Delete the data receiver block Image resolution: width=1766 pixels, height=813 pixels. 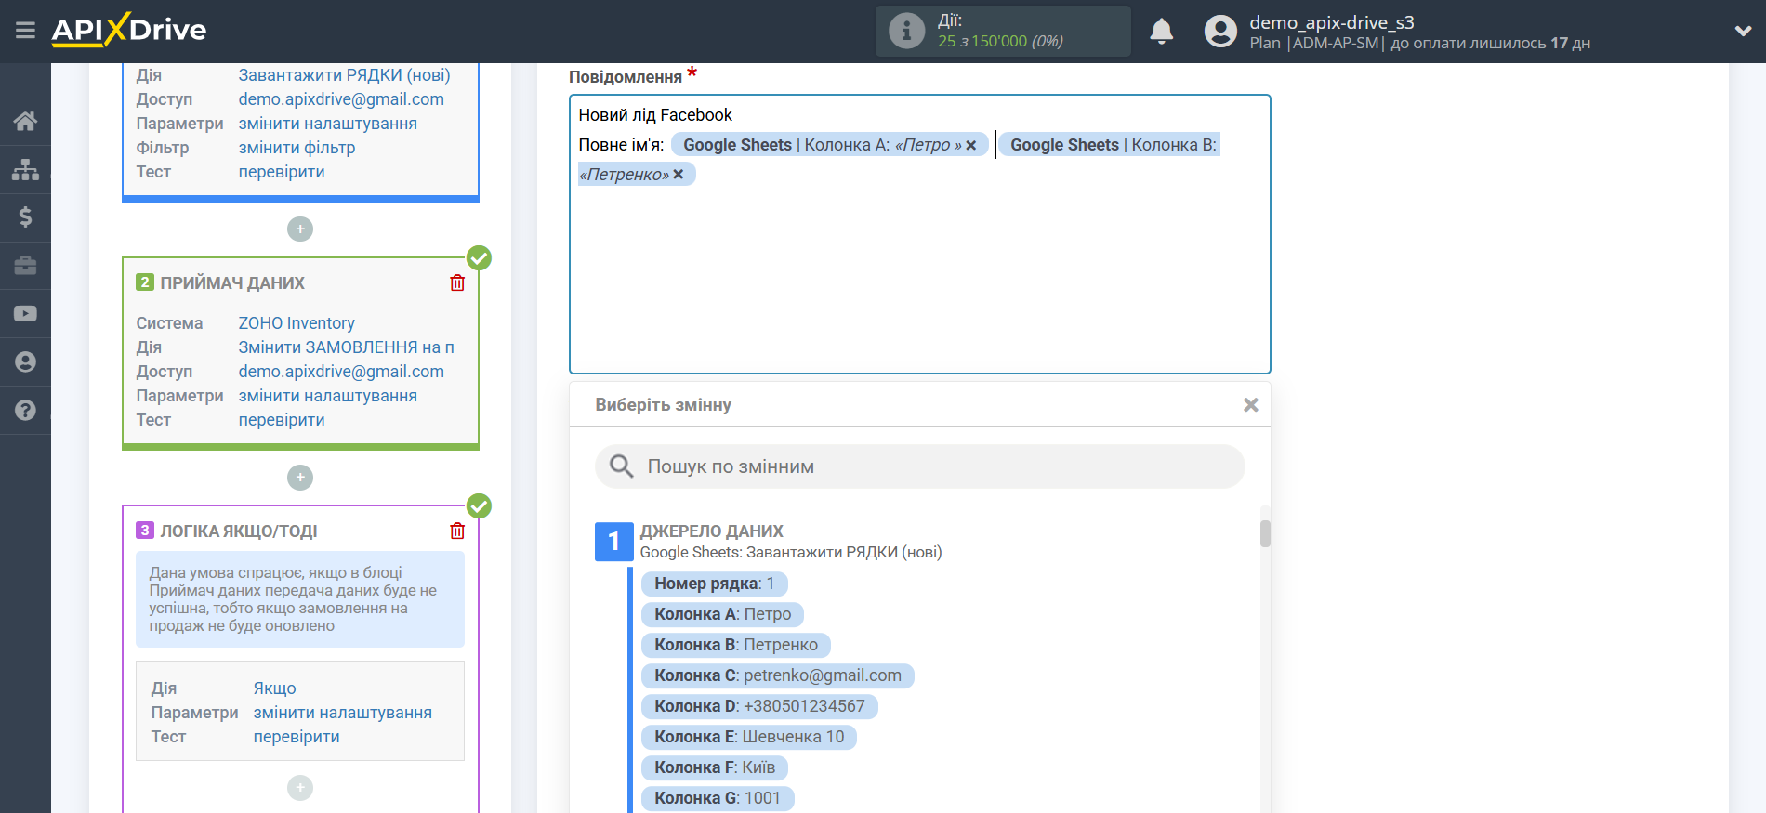click(x=457, y=282)
